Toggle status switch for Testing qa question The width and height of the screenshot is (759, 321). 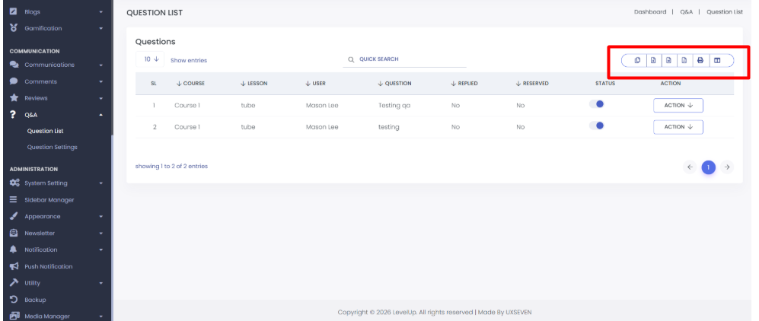pos(596,104)
